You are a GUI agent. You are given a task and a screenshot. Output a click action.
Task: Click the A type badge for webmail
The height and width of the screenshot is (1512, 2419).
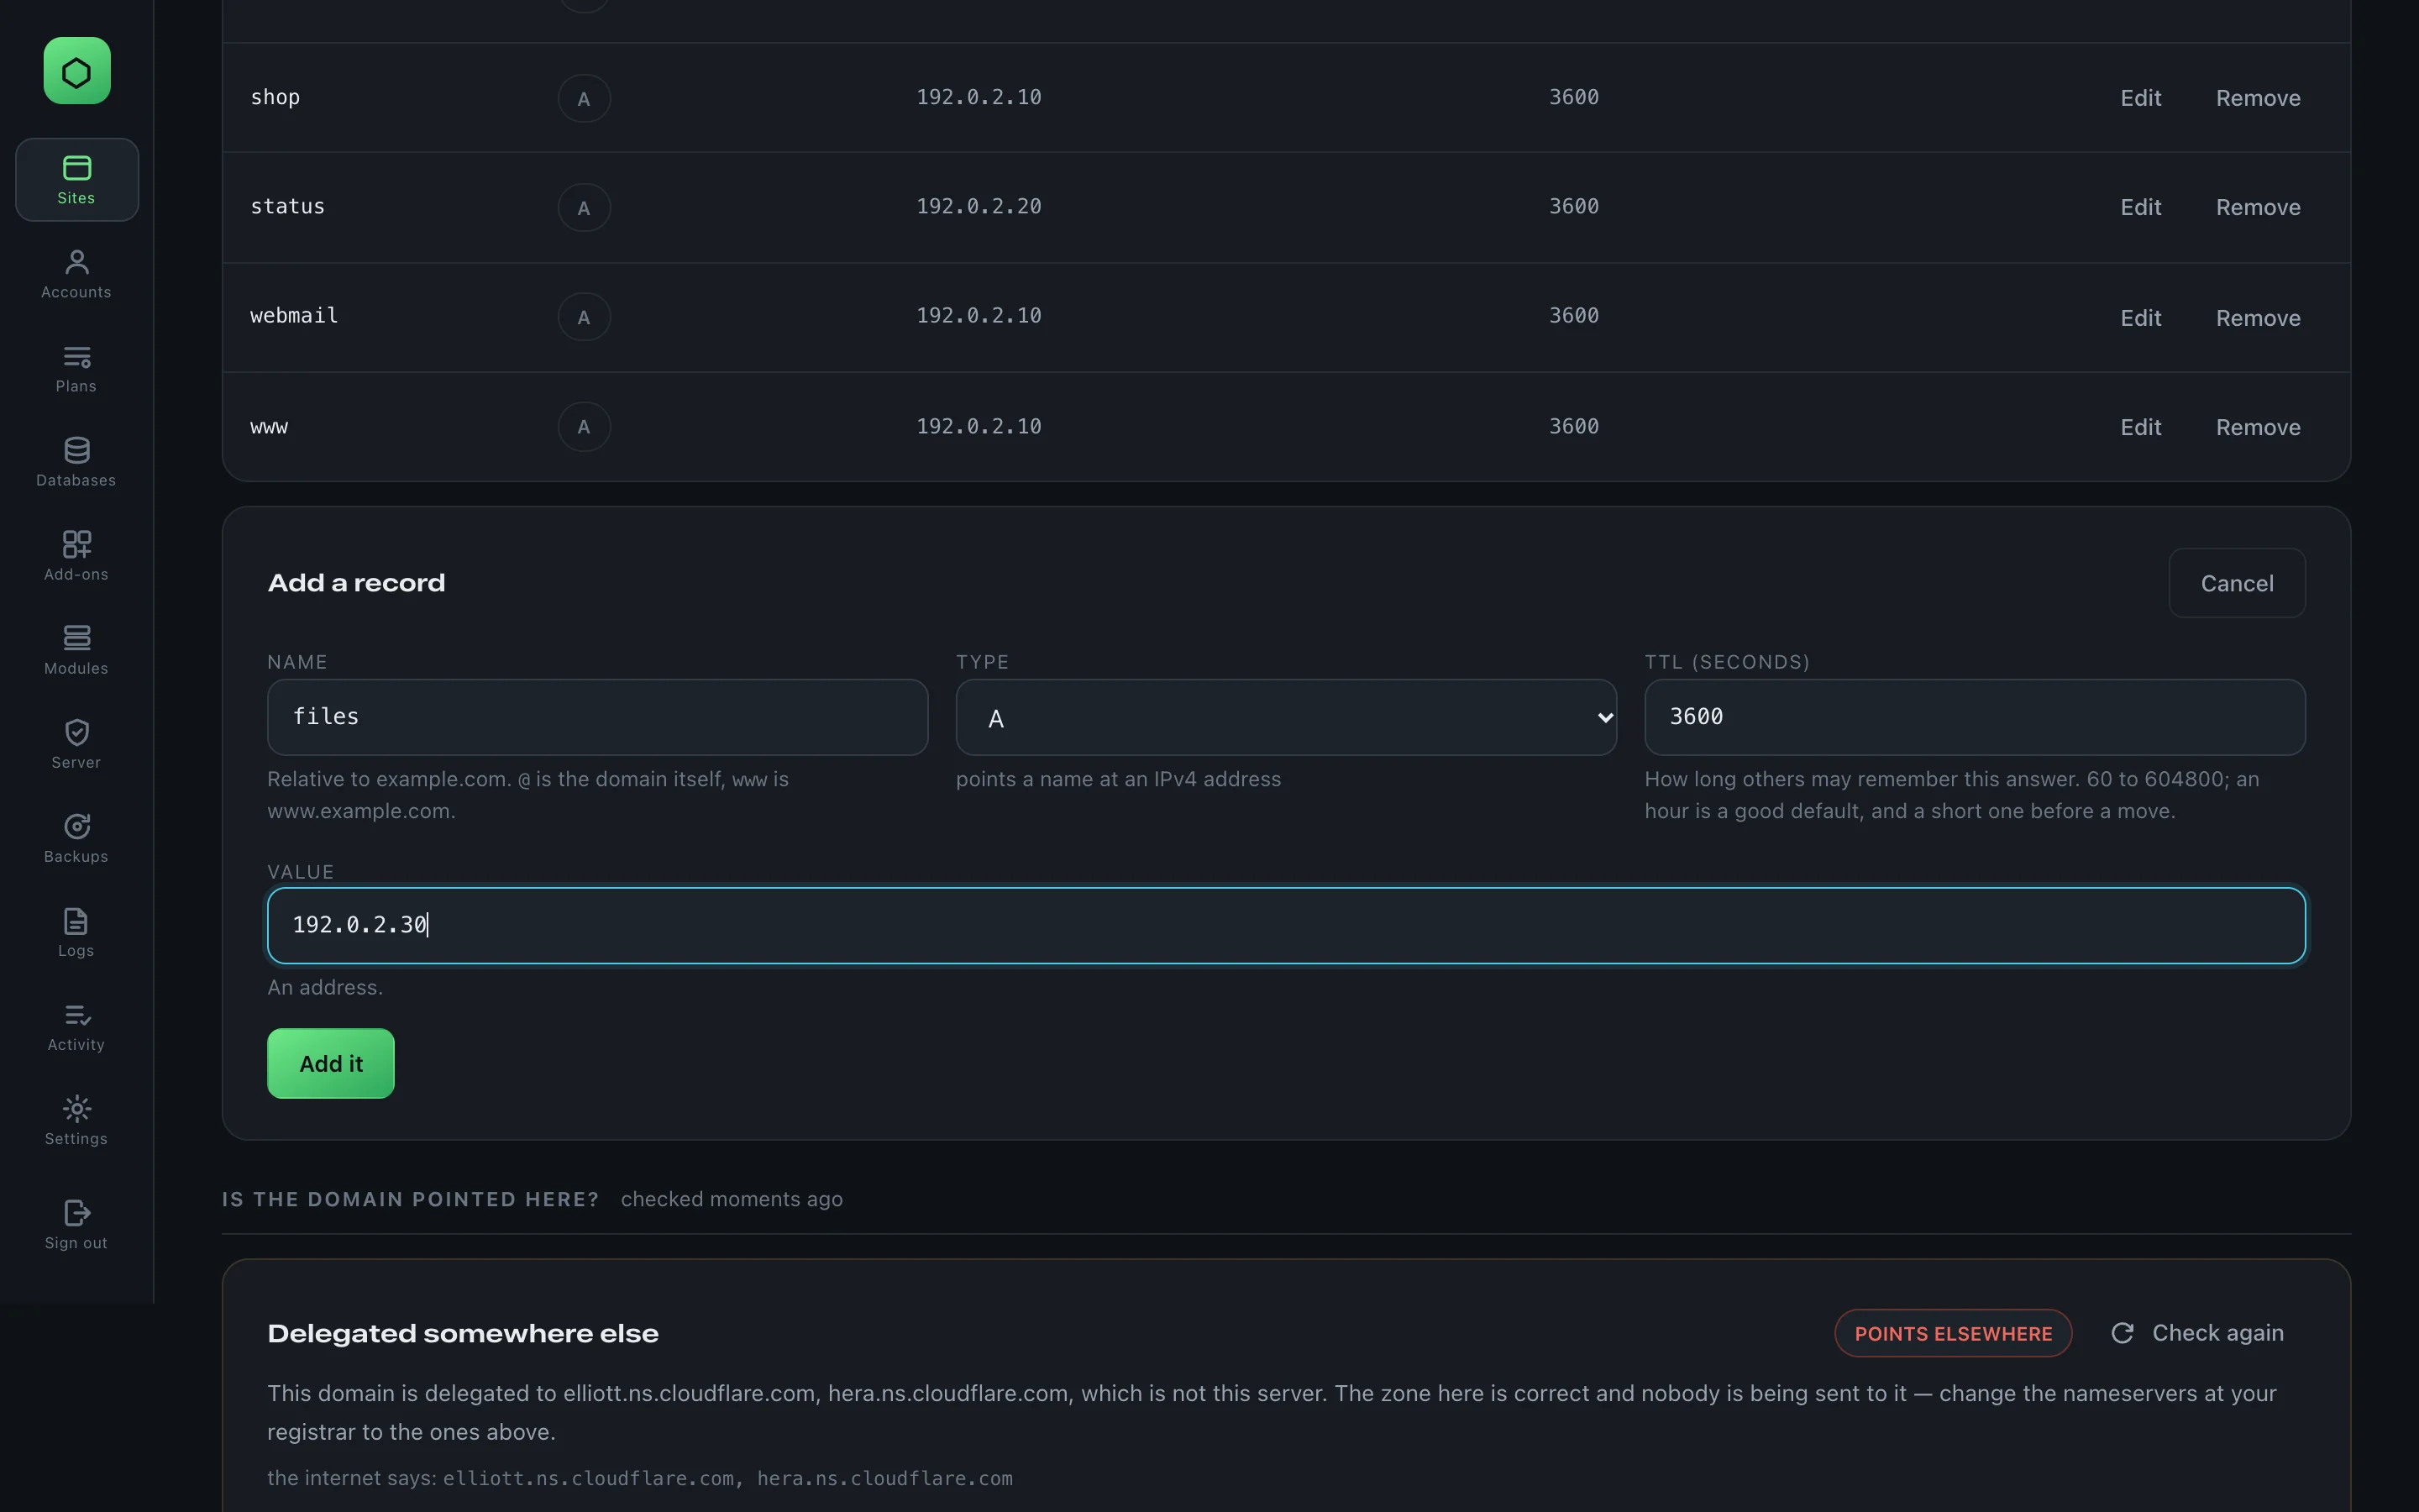pyautogui.click(x=584, y=317)
